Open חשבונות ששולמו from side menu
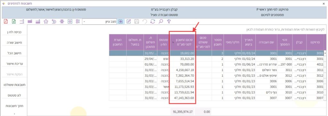 (x=14, y=85)
